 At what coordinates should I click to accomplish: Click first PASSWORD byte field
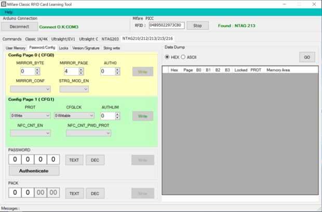point(15,159)
